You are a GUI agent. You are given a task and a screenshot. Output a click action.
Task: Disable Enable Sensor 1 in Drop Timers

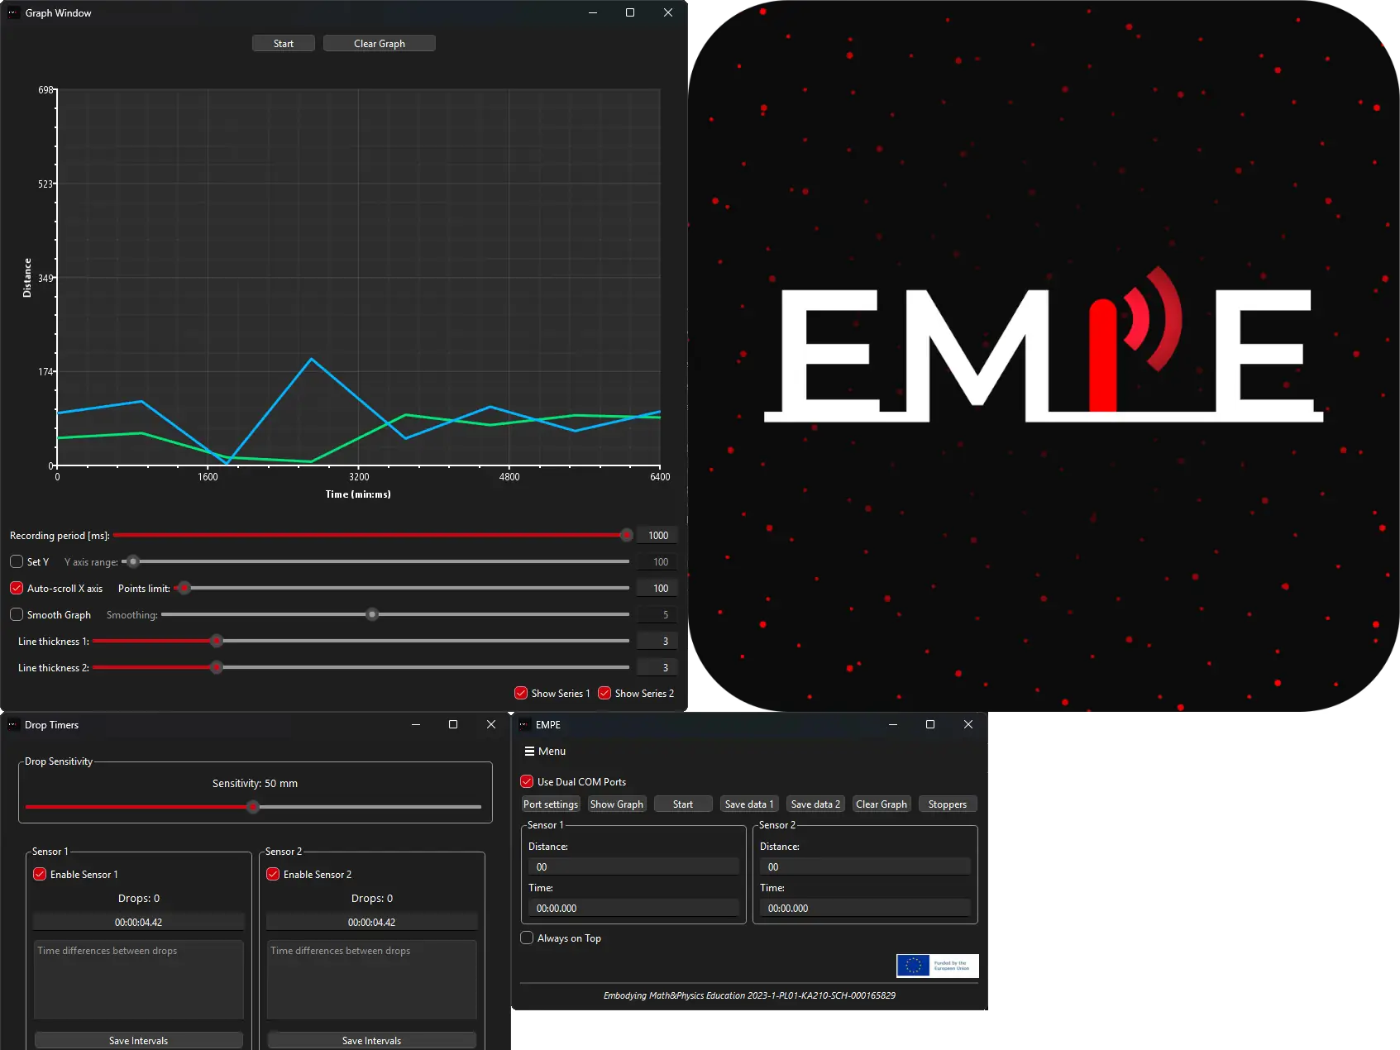39,874
